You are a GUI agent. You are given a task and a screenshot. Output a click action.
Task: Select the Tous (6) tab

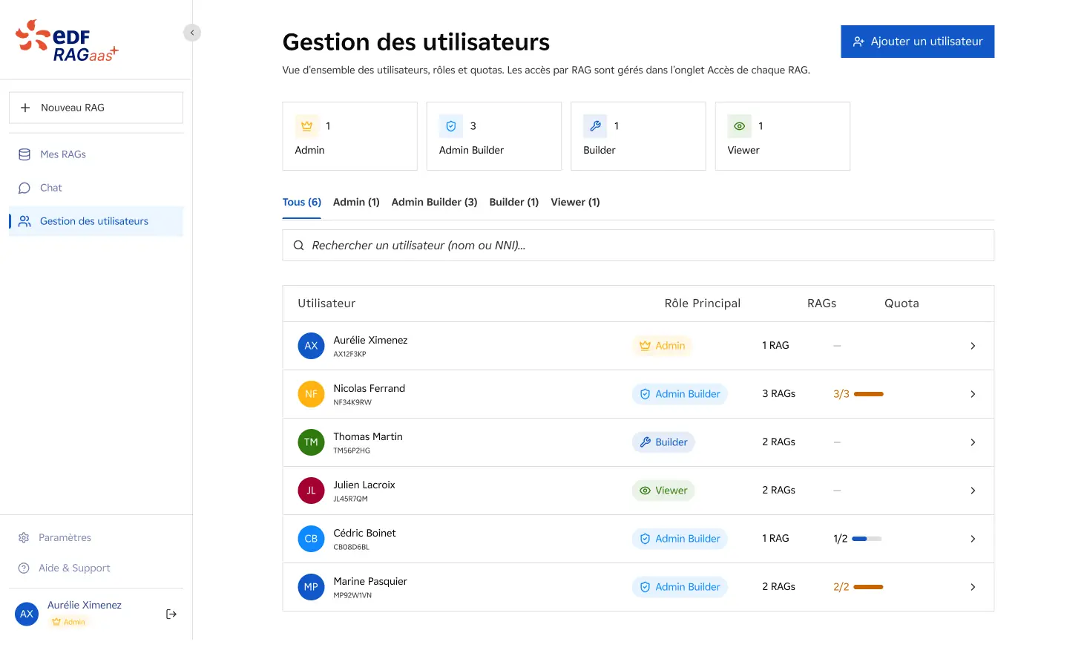point(302,202)
